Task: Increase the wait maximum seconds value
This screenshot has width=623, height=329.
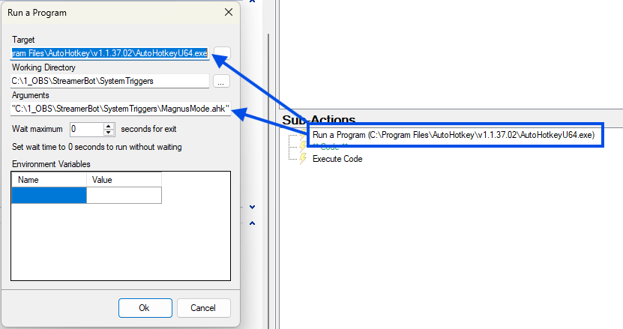Action: click(109, 126)
